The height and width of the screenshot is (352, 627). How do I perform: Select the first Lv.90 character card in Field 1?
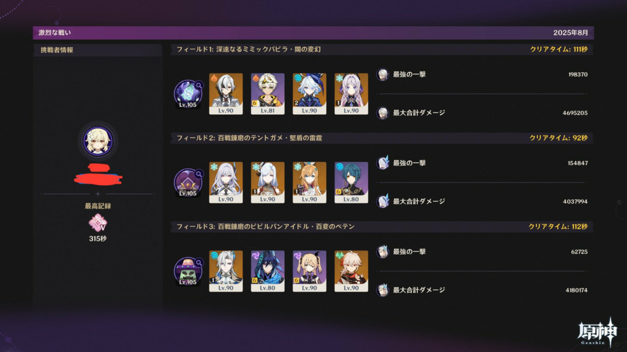point(226,94)
